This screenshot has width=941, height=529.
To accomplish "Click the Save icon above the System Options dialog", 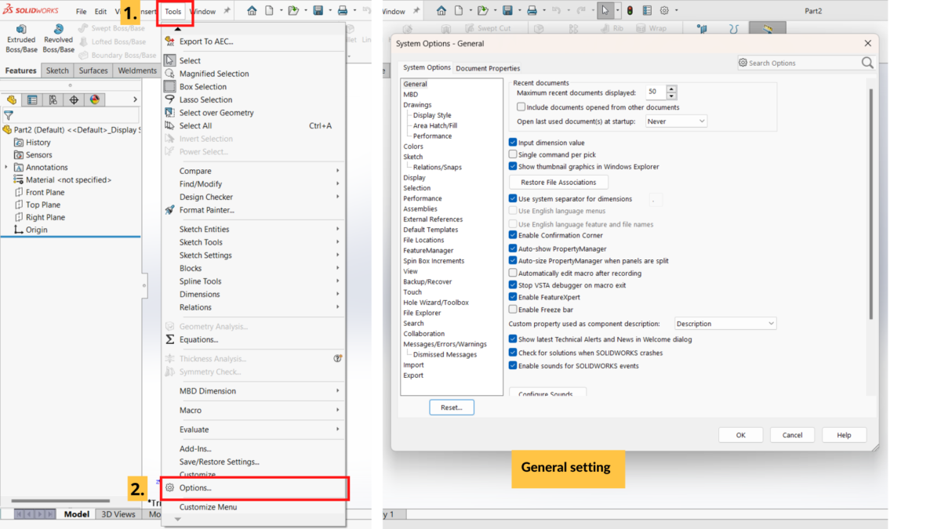I will click(507, 11).
